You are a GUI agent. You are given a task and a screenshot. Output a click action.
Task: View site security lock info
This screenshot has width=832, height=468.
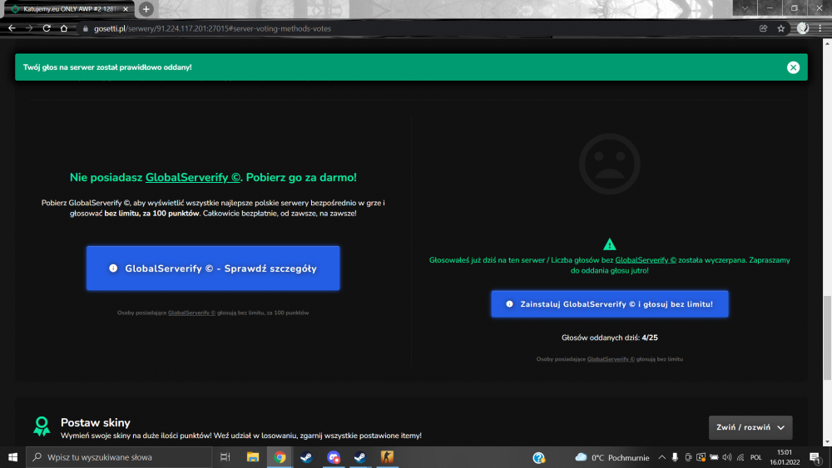(x=85, y=28)
